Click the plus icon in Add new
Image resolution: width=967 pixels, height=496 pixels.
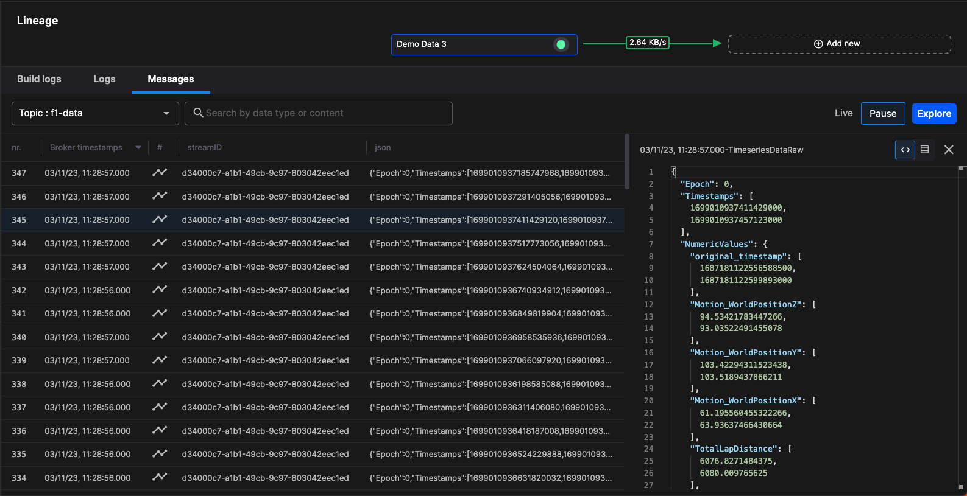click(x=818, y=44)
